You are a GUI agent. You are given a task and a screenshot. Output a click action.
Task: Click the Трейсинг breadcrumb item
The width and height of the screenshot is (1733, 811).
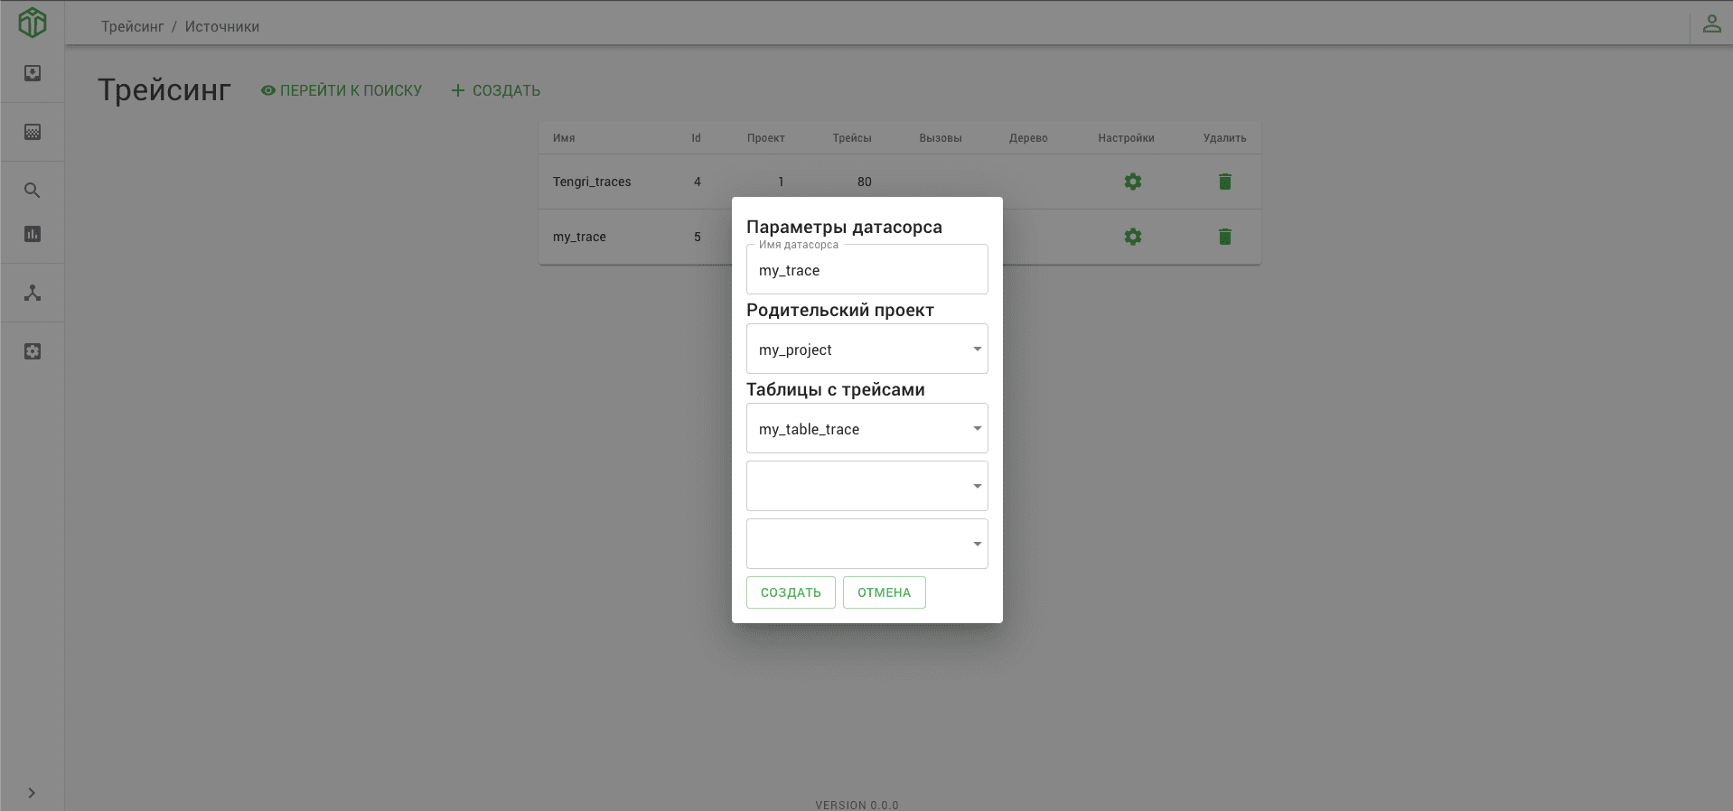(132, 27)
